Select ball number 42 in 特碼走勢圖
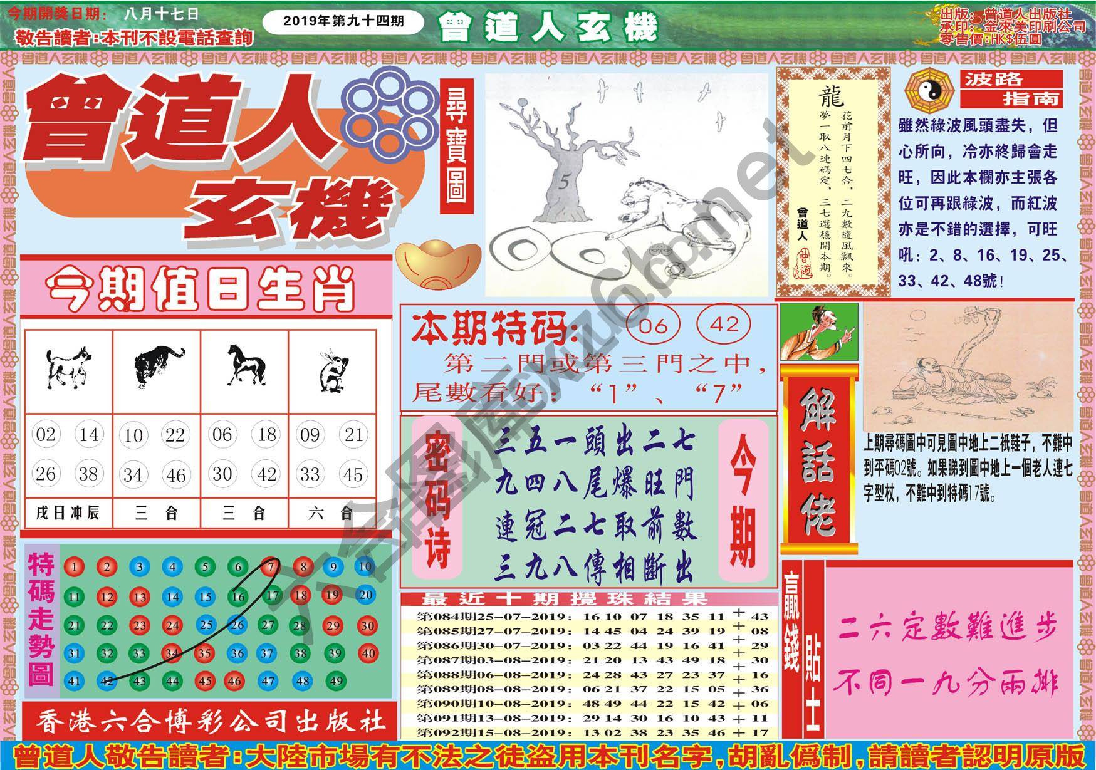This screenshot has width=1096, height=770. (107, 681)
